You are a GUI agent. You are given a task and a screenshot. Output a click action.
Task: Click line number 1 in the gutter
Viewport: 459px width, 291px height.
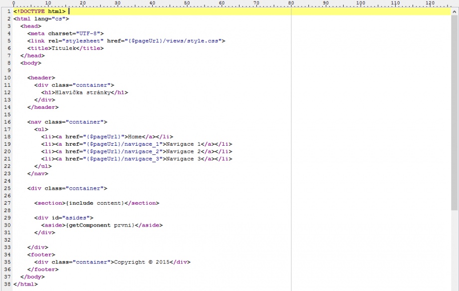click(9, 11)
